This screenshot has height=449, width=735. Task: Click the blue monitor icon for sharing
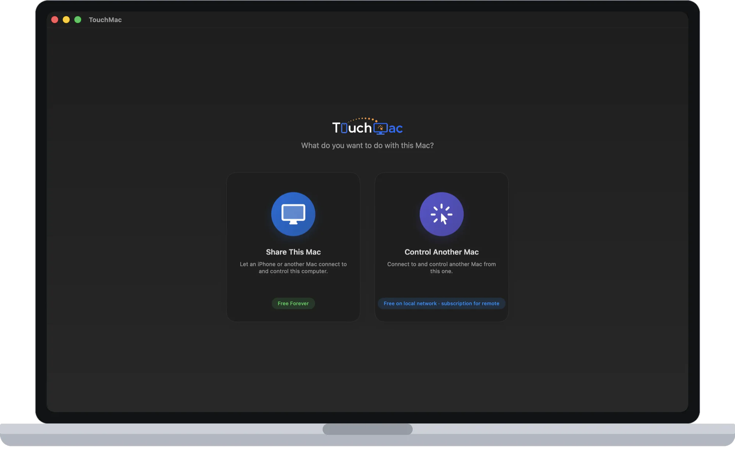tap(293, 214)
